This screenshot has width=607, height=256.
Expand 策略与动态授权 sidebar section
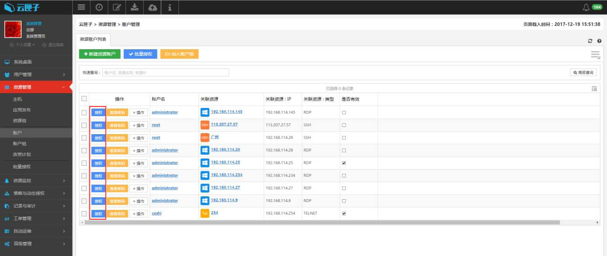tap(36, 193)
